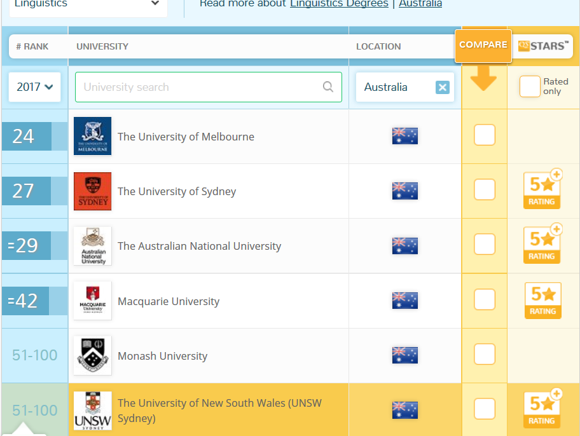This screenshot has height=436, width=580.
Task: Open the Macquarie University page
Action: [x=169, y=301]
